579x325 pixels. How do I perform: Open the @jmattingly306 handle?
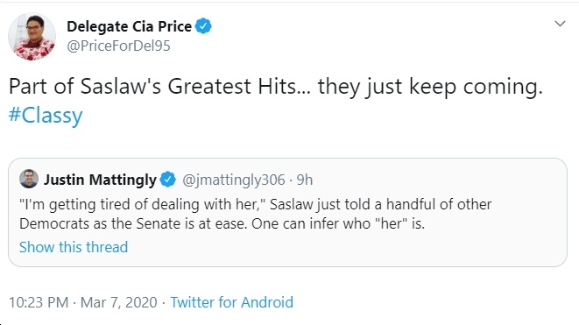pyautogui.click(x=234, y=180)
